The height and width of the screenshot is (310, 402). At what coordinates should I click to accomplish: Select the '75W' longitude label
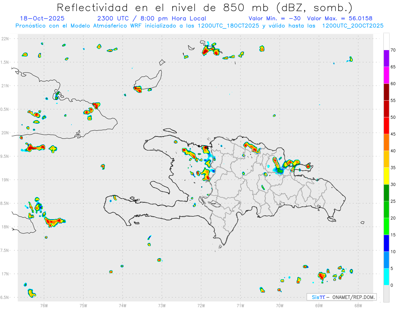point(83,305)
